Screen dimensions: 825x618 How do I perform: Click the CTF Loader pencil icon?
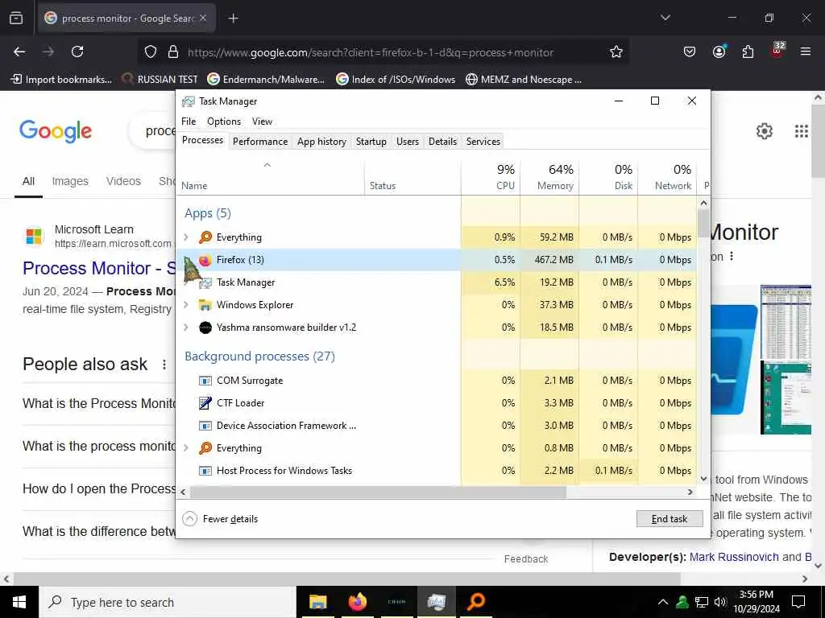205,403
